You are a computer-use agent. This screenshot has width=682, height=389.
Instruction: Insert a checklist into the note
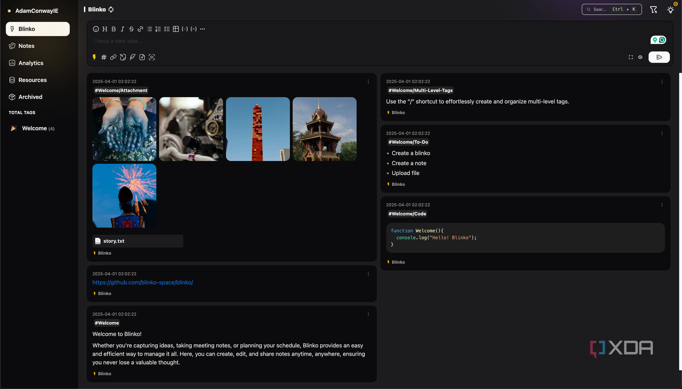[167, 29]
